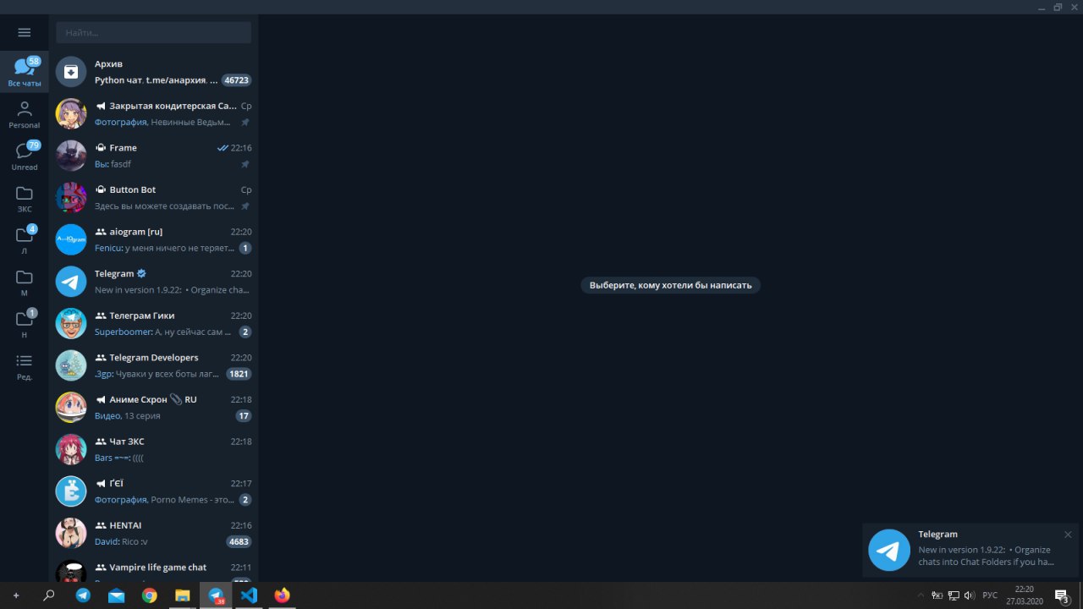The height and width of the screenshot is (609, 1083).
Task: Open the 'Закрытая кондитерская' channel avatar
Action: (x=71, y=113)
